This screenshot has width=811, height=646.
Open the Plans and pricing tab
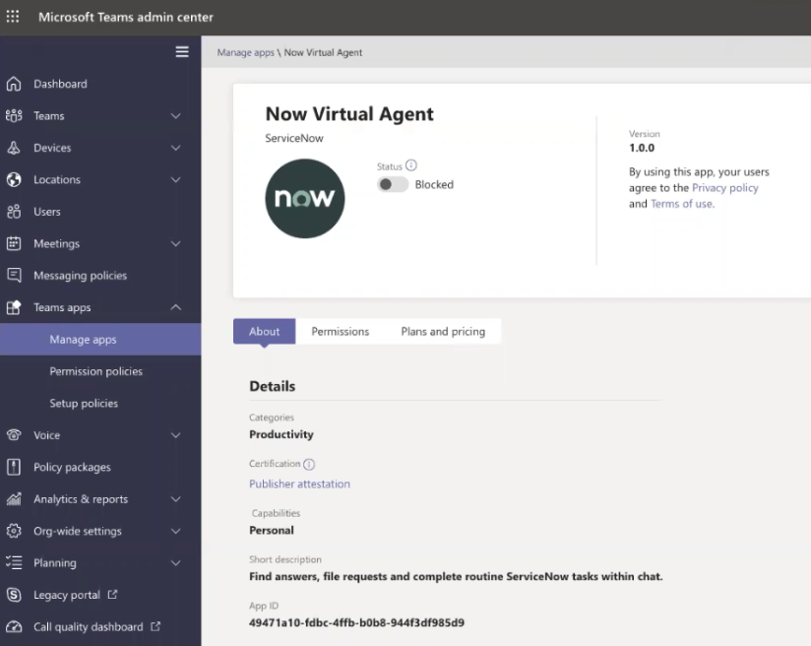click(443, 331)
